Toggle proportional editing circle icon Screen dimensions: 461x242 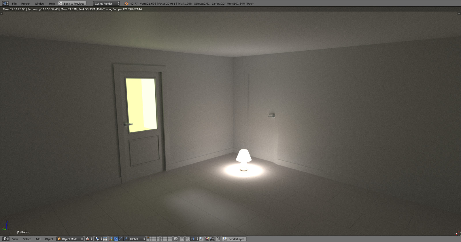pos(182,239)
